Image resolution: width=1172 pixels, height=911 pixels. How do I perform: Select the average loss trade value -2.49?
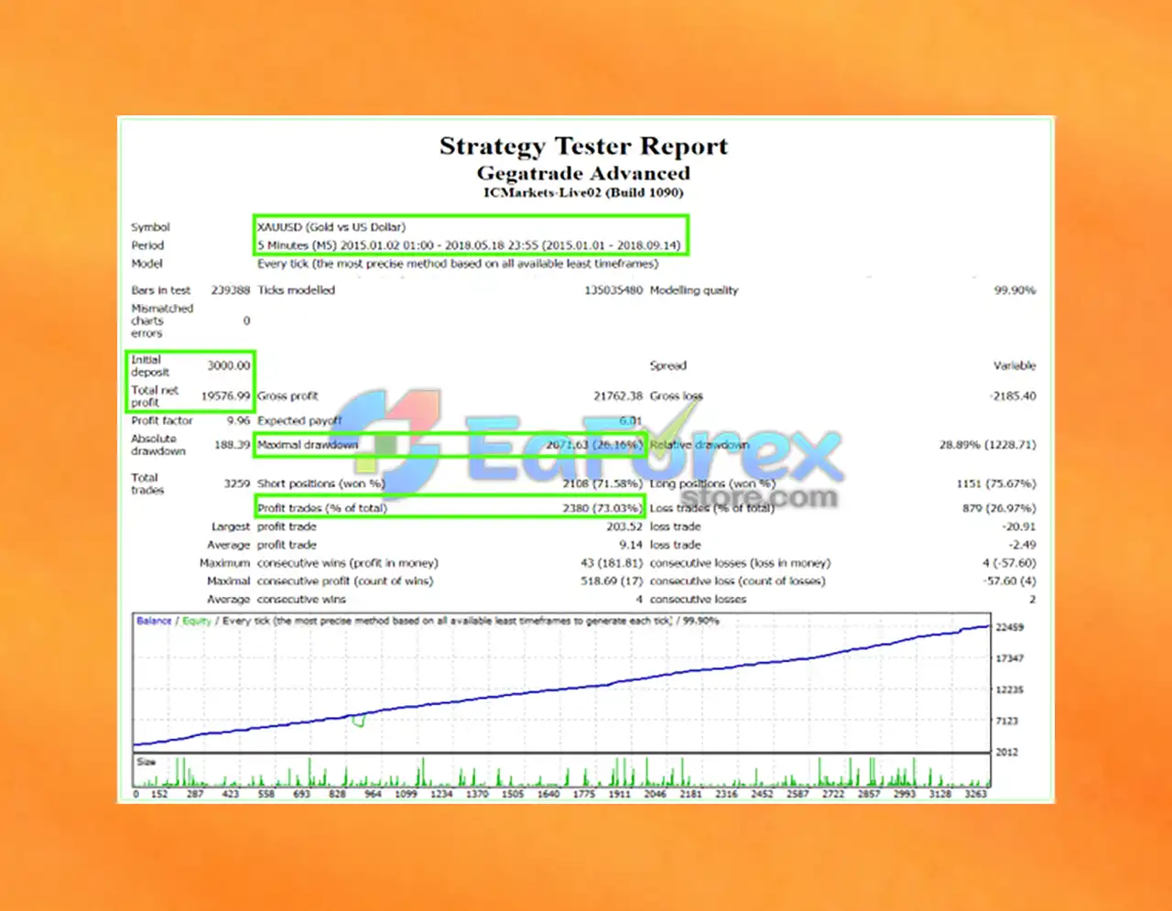pos(1023,545)
